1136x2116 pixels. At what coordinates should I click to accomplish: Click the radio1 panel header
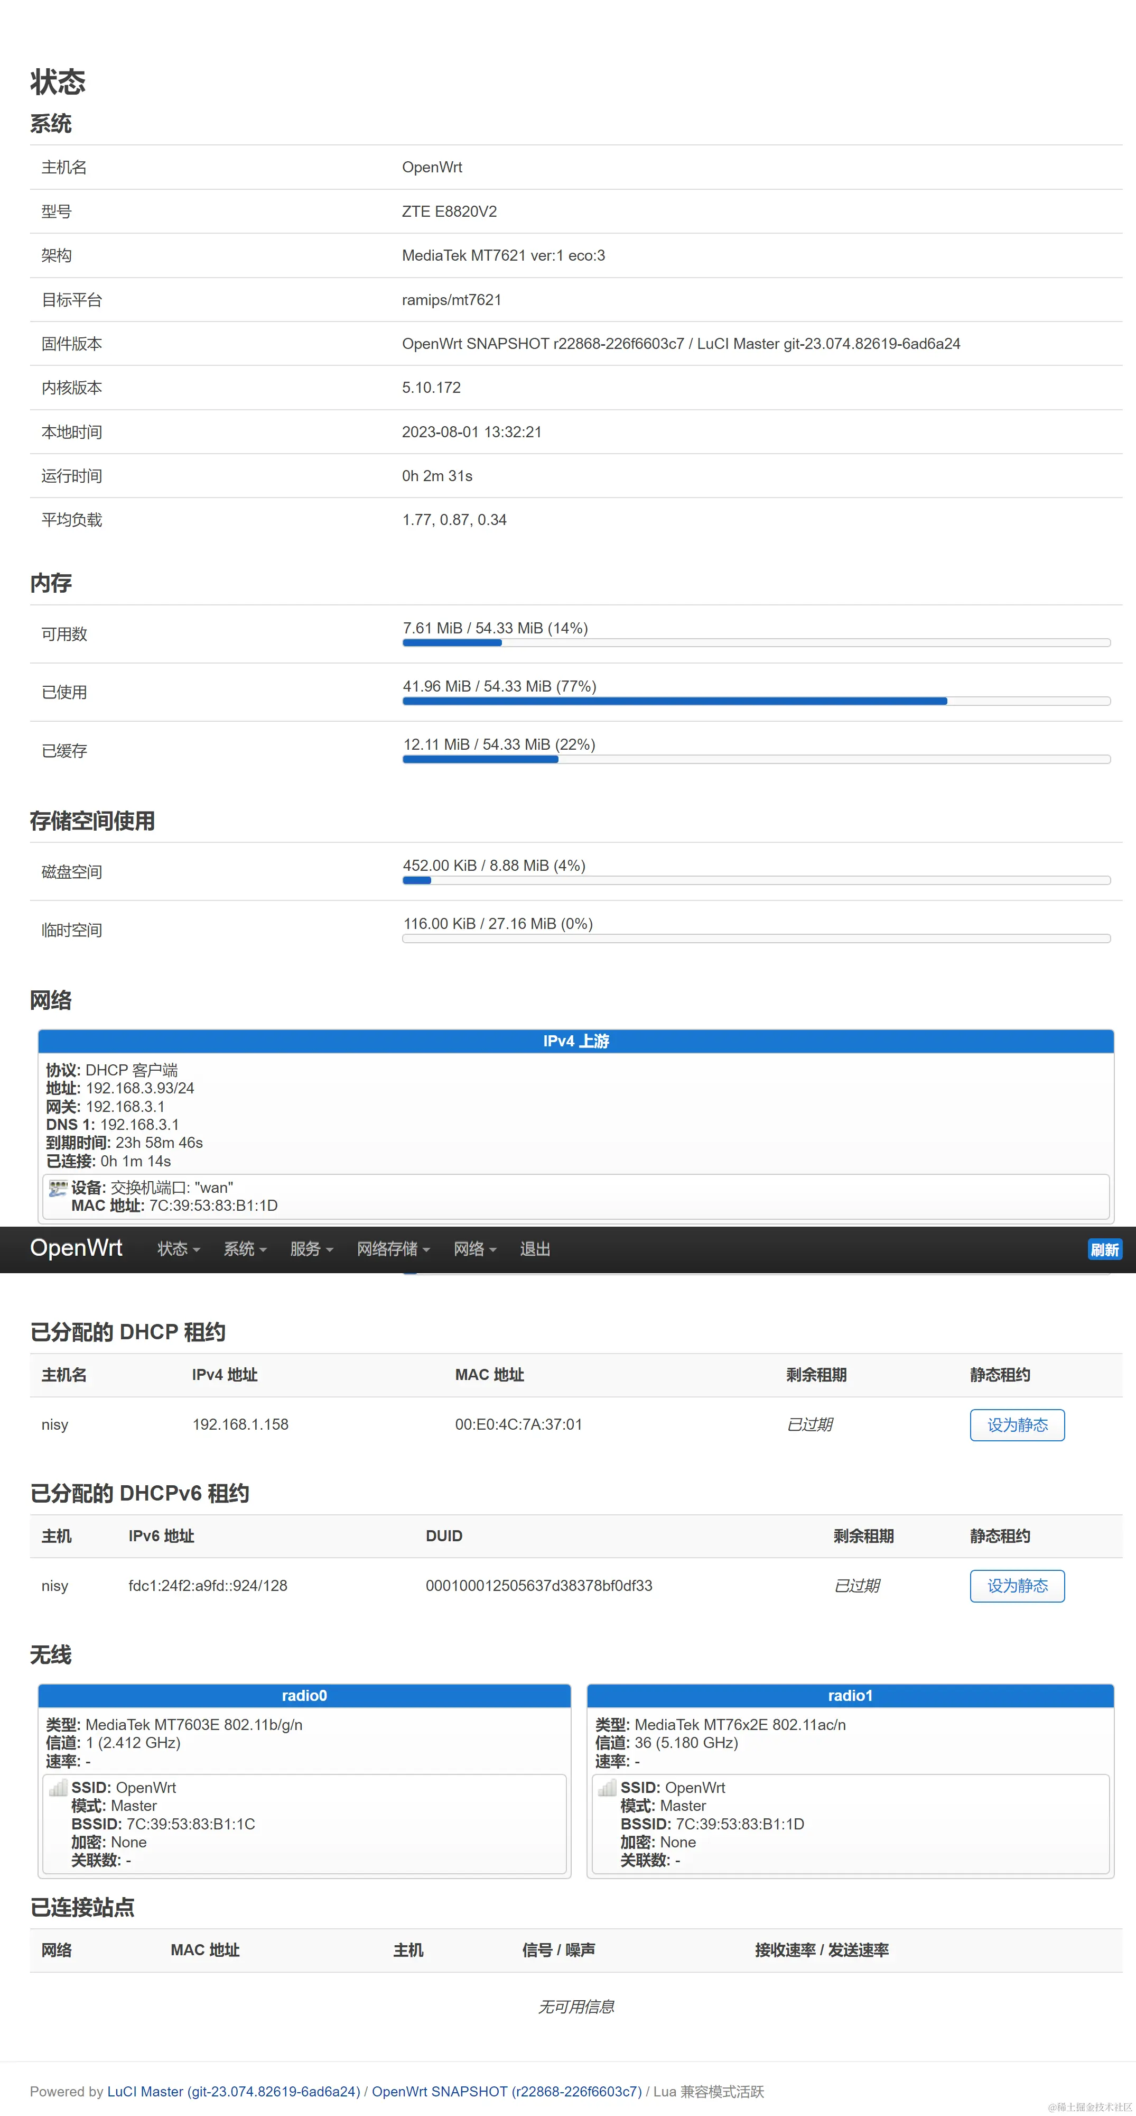tap(850, 1696)
